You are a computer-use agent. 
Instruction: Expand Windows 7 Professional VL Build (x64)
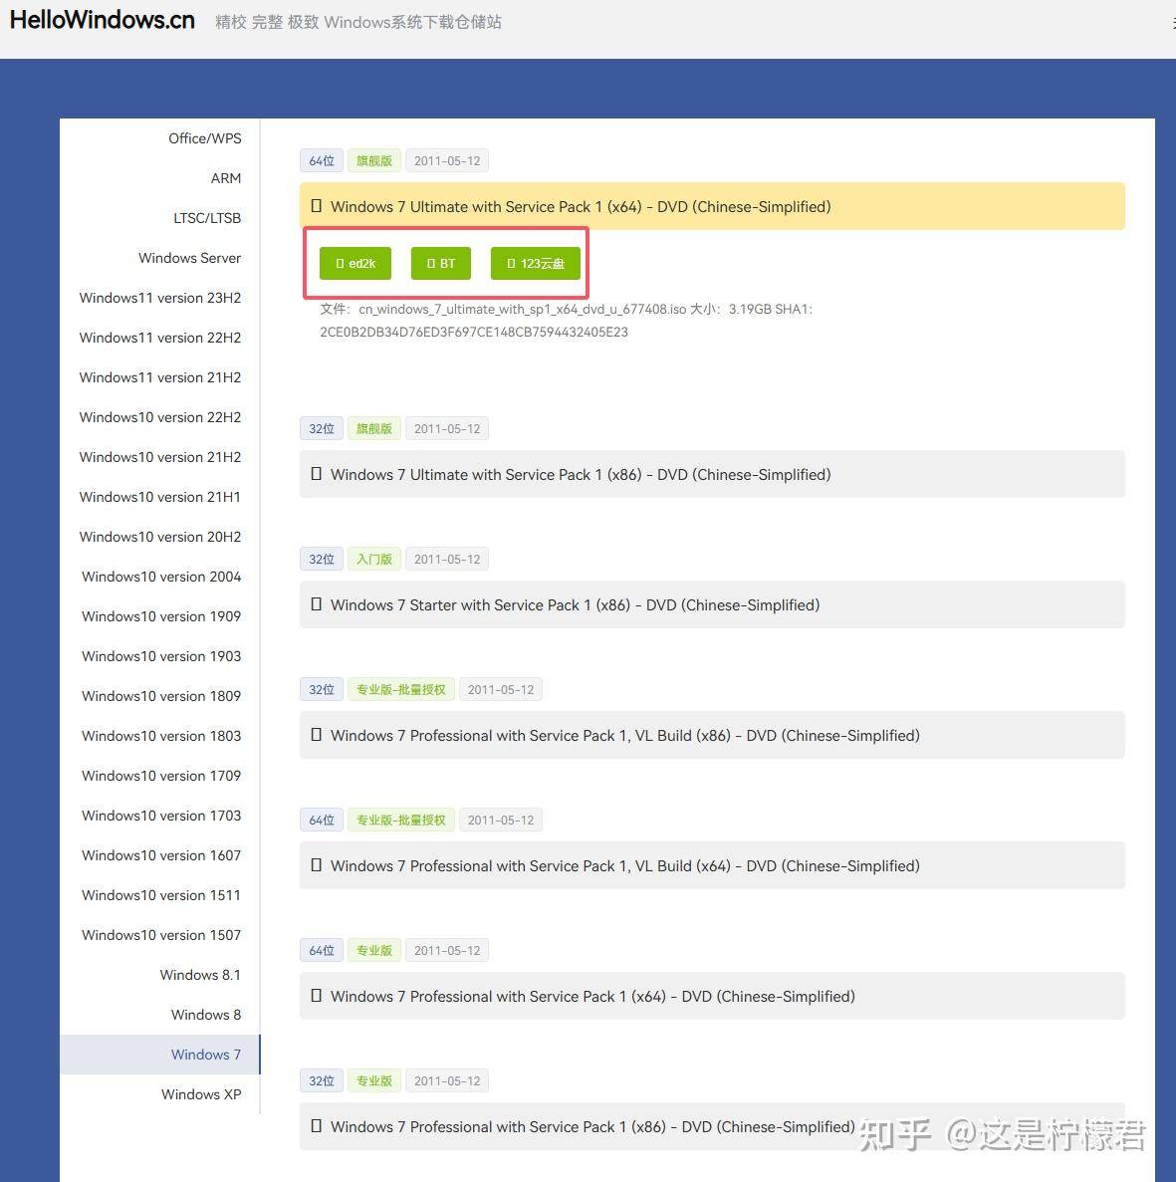coord(712,866)
